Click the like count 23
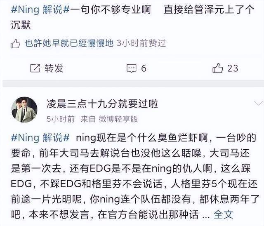The image size is (264, 226). tap(233, 68)
